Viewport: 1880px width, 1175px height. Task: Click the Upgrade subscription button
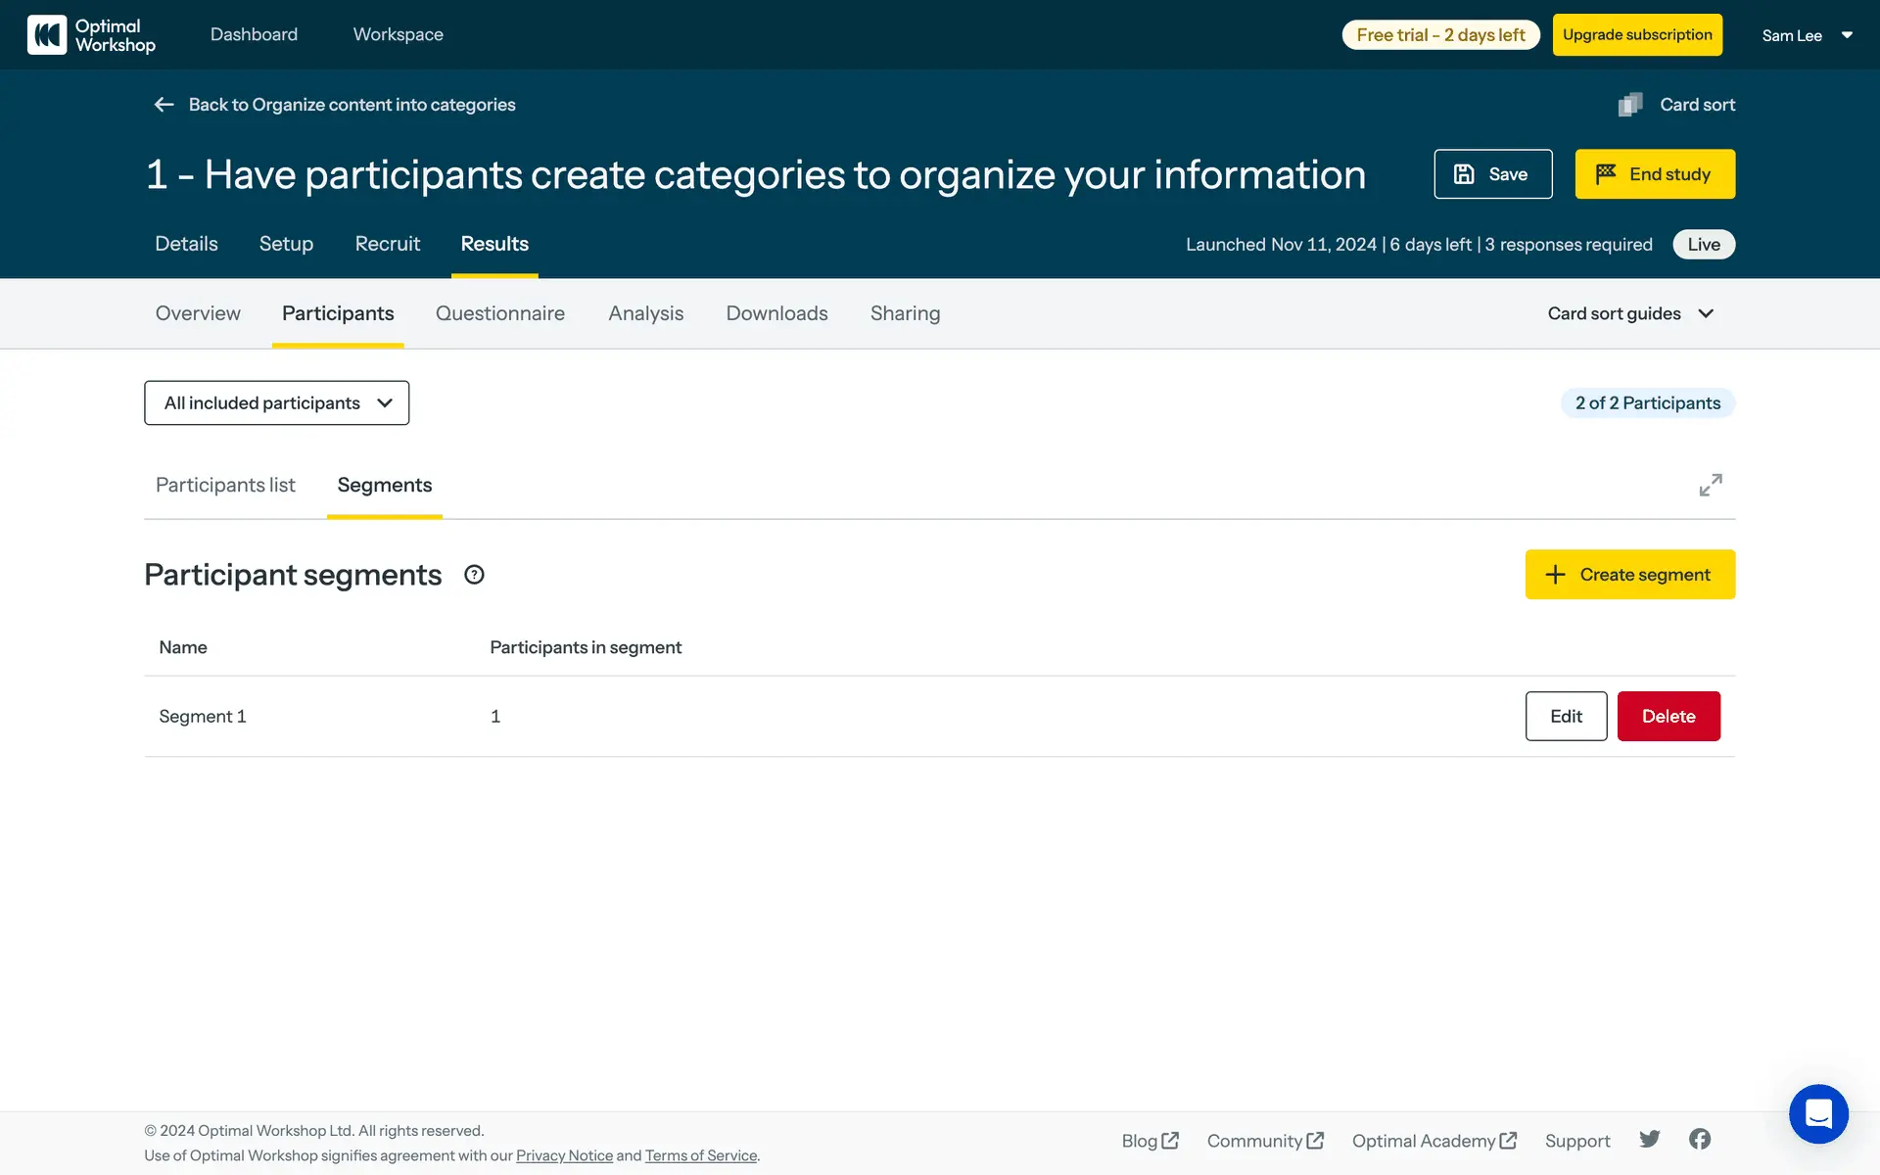[1636, 35]
